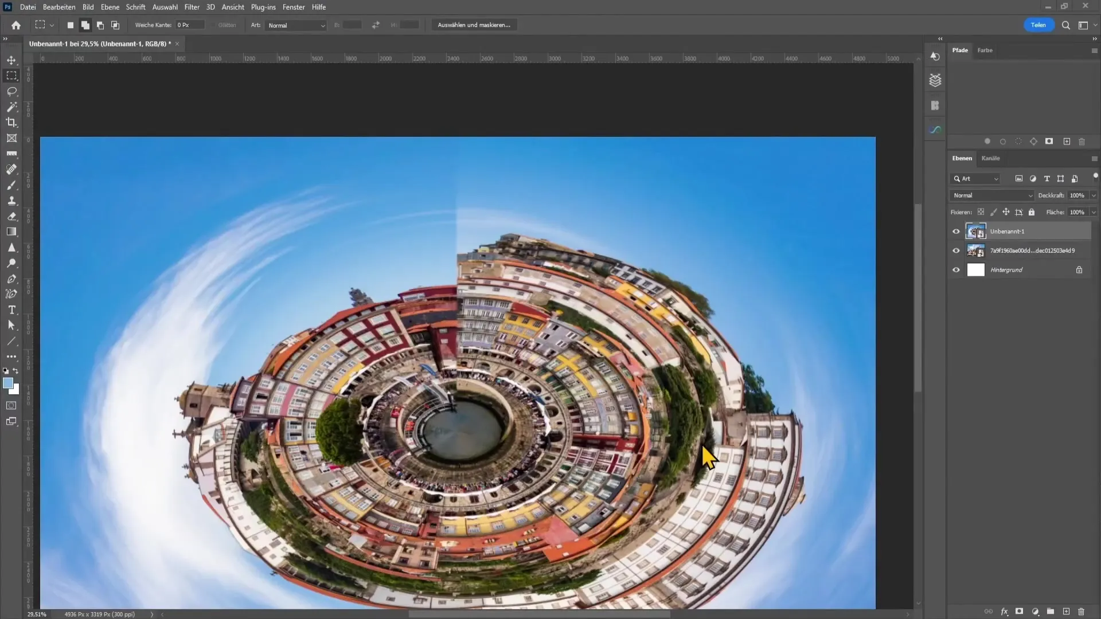Viewport: 1101px width, 619px height.
Task: Select the Path Selection tool
Action: [11, 325]
